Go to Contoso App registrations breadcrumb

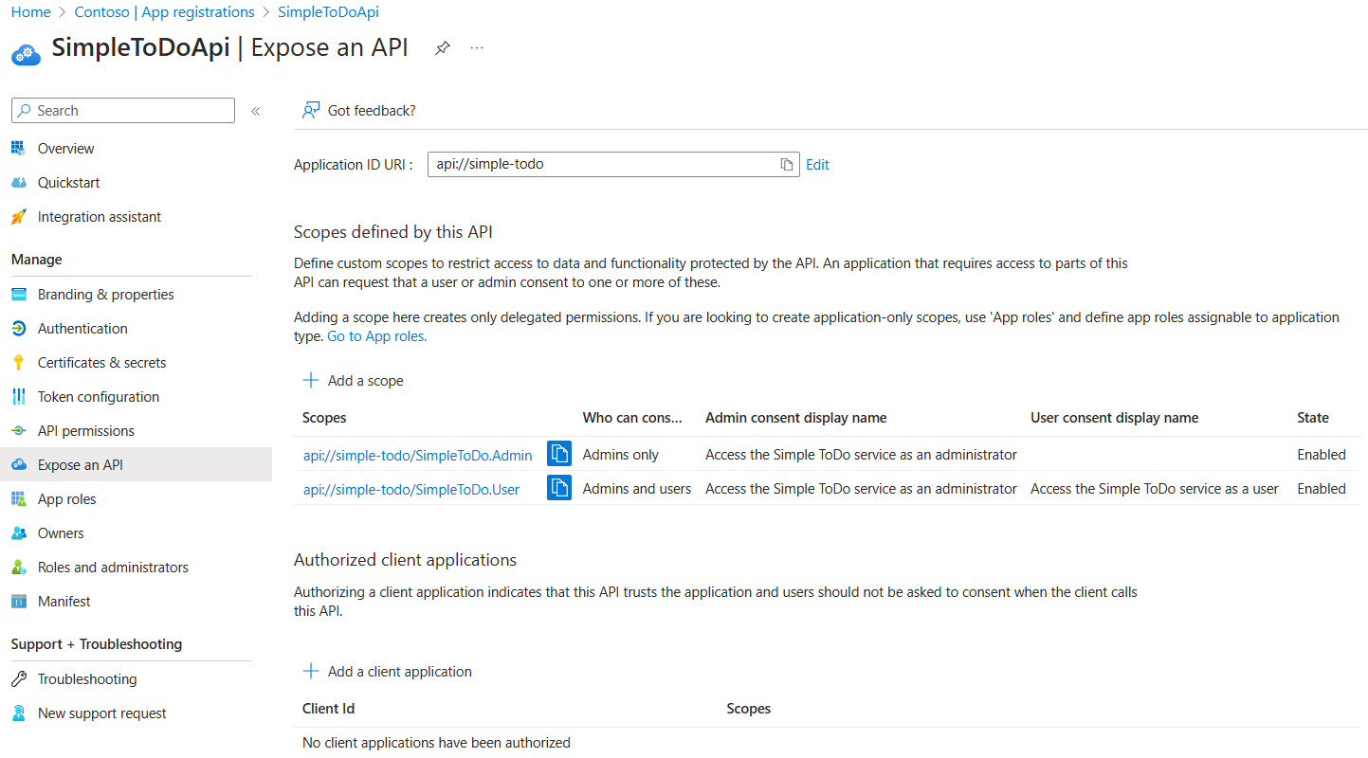(164, 12)
